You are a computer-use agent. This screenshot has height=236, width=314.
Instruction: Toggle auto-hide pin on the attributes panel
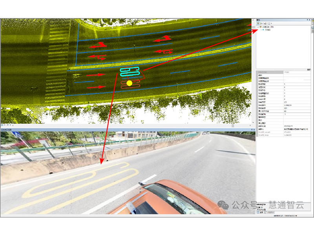(307, 20)
